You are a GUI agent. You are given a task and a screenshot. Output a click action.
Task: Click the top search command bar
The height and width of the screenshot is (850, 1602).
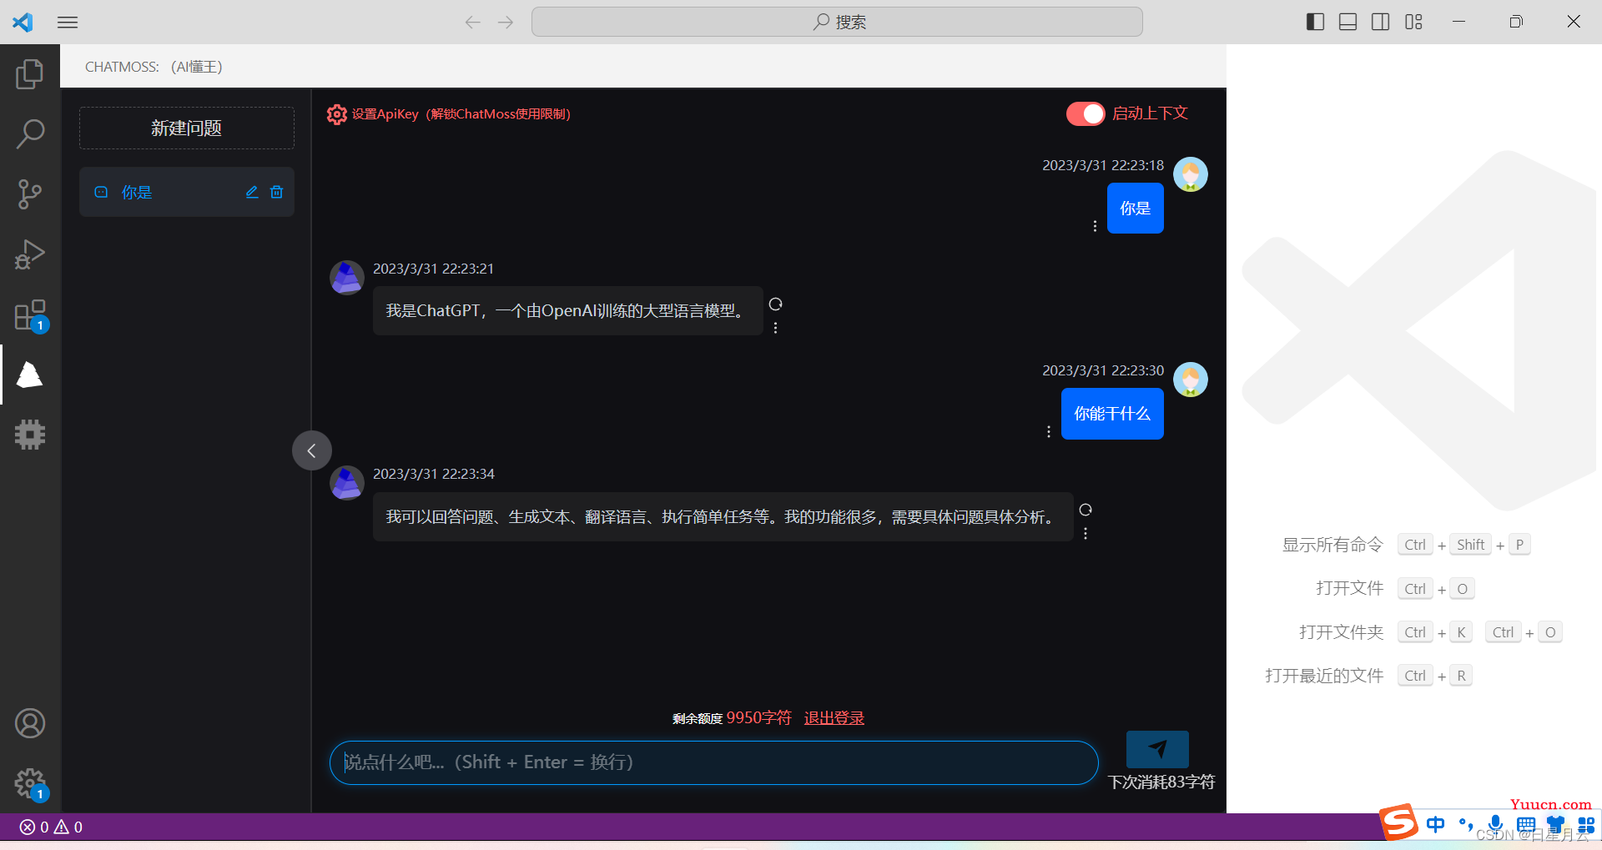pyautogui.click(x=837, y=22)
